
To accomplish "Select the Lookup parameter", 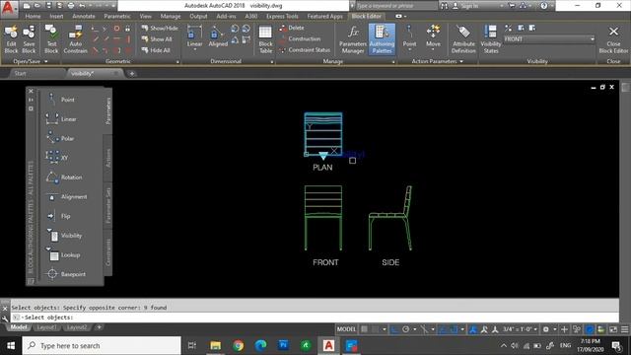I will (64, 254).
